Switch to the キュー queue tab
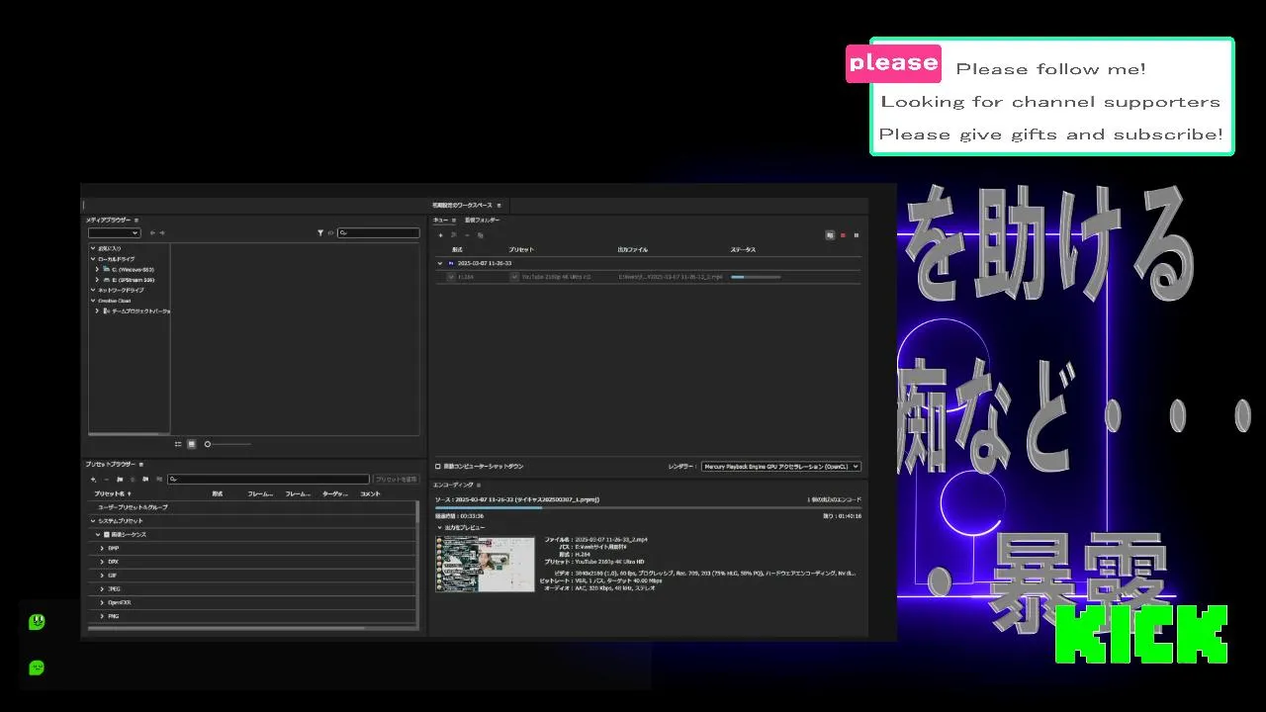 click(441, 220)
